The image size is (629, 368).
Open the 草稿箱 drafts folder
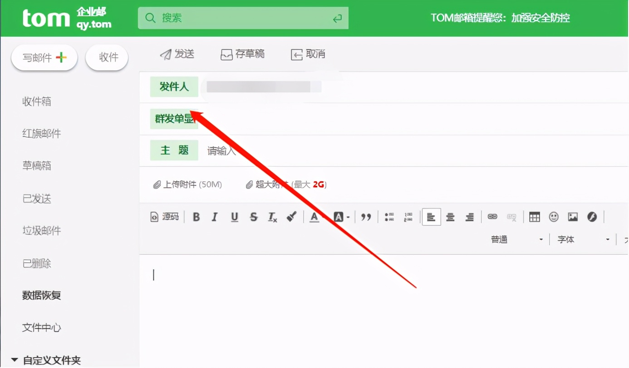tap(36, 166)
